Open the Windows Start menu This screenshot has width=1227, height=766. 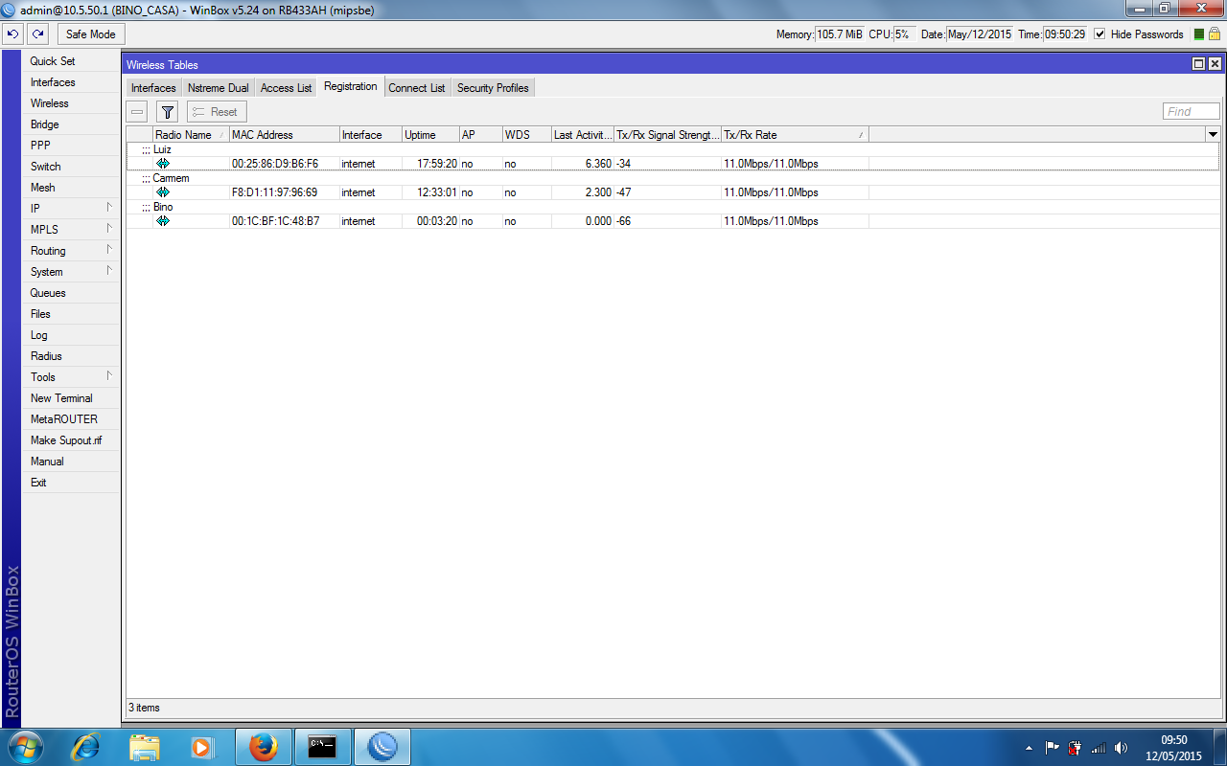point(24,747)
